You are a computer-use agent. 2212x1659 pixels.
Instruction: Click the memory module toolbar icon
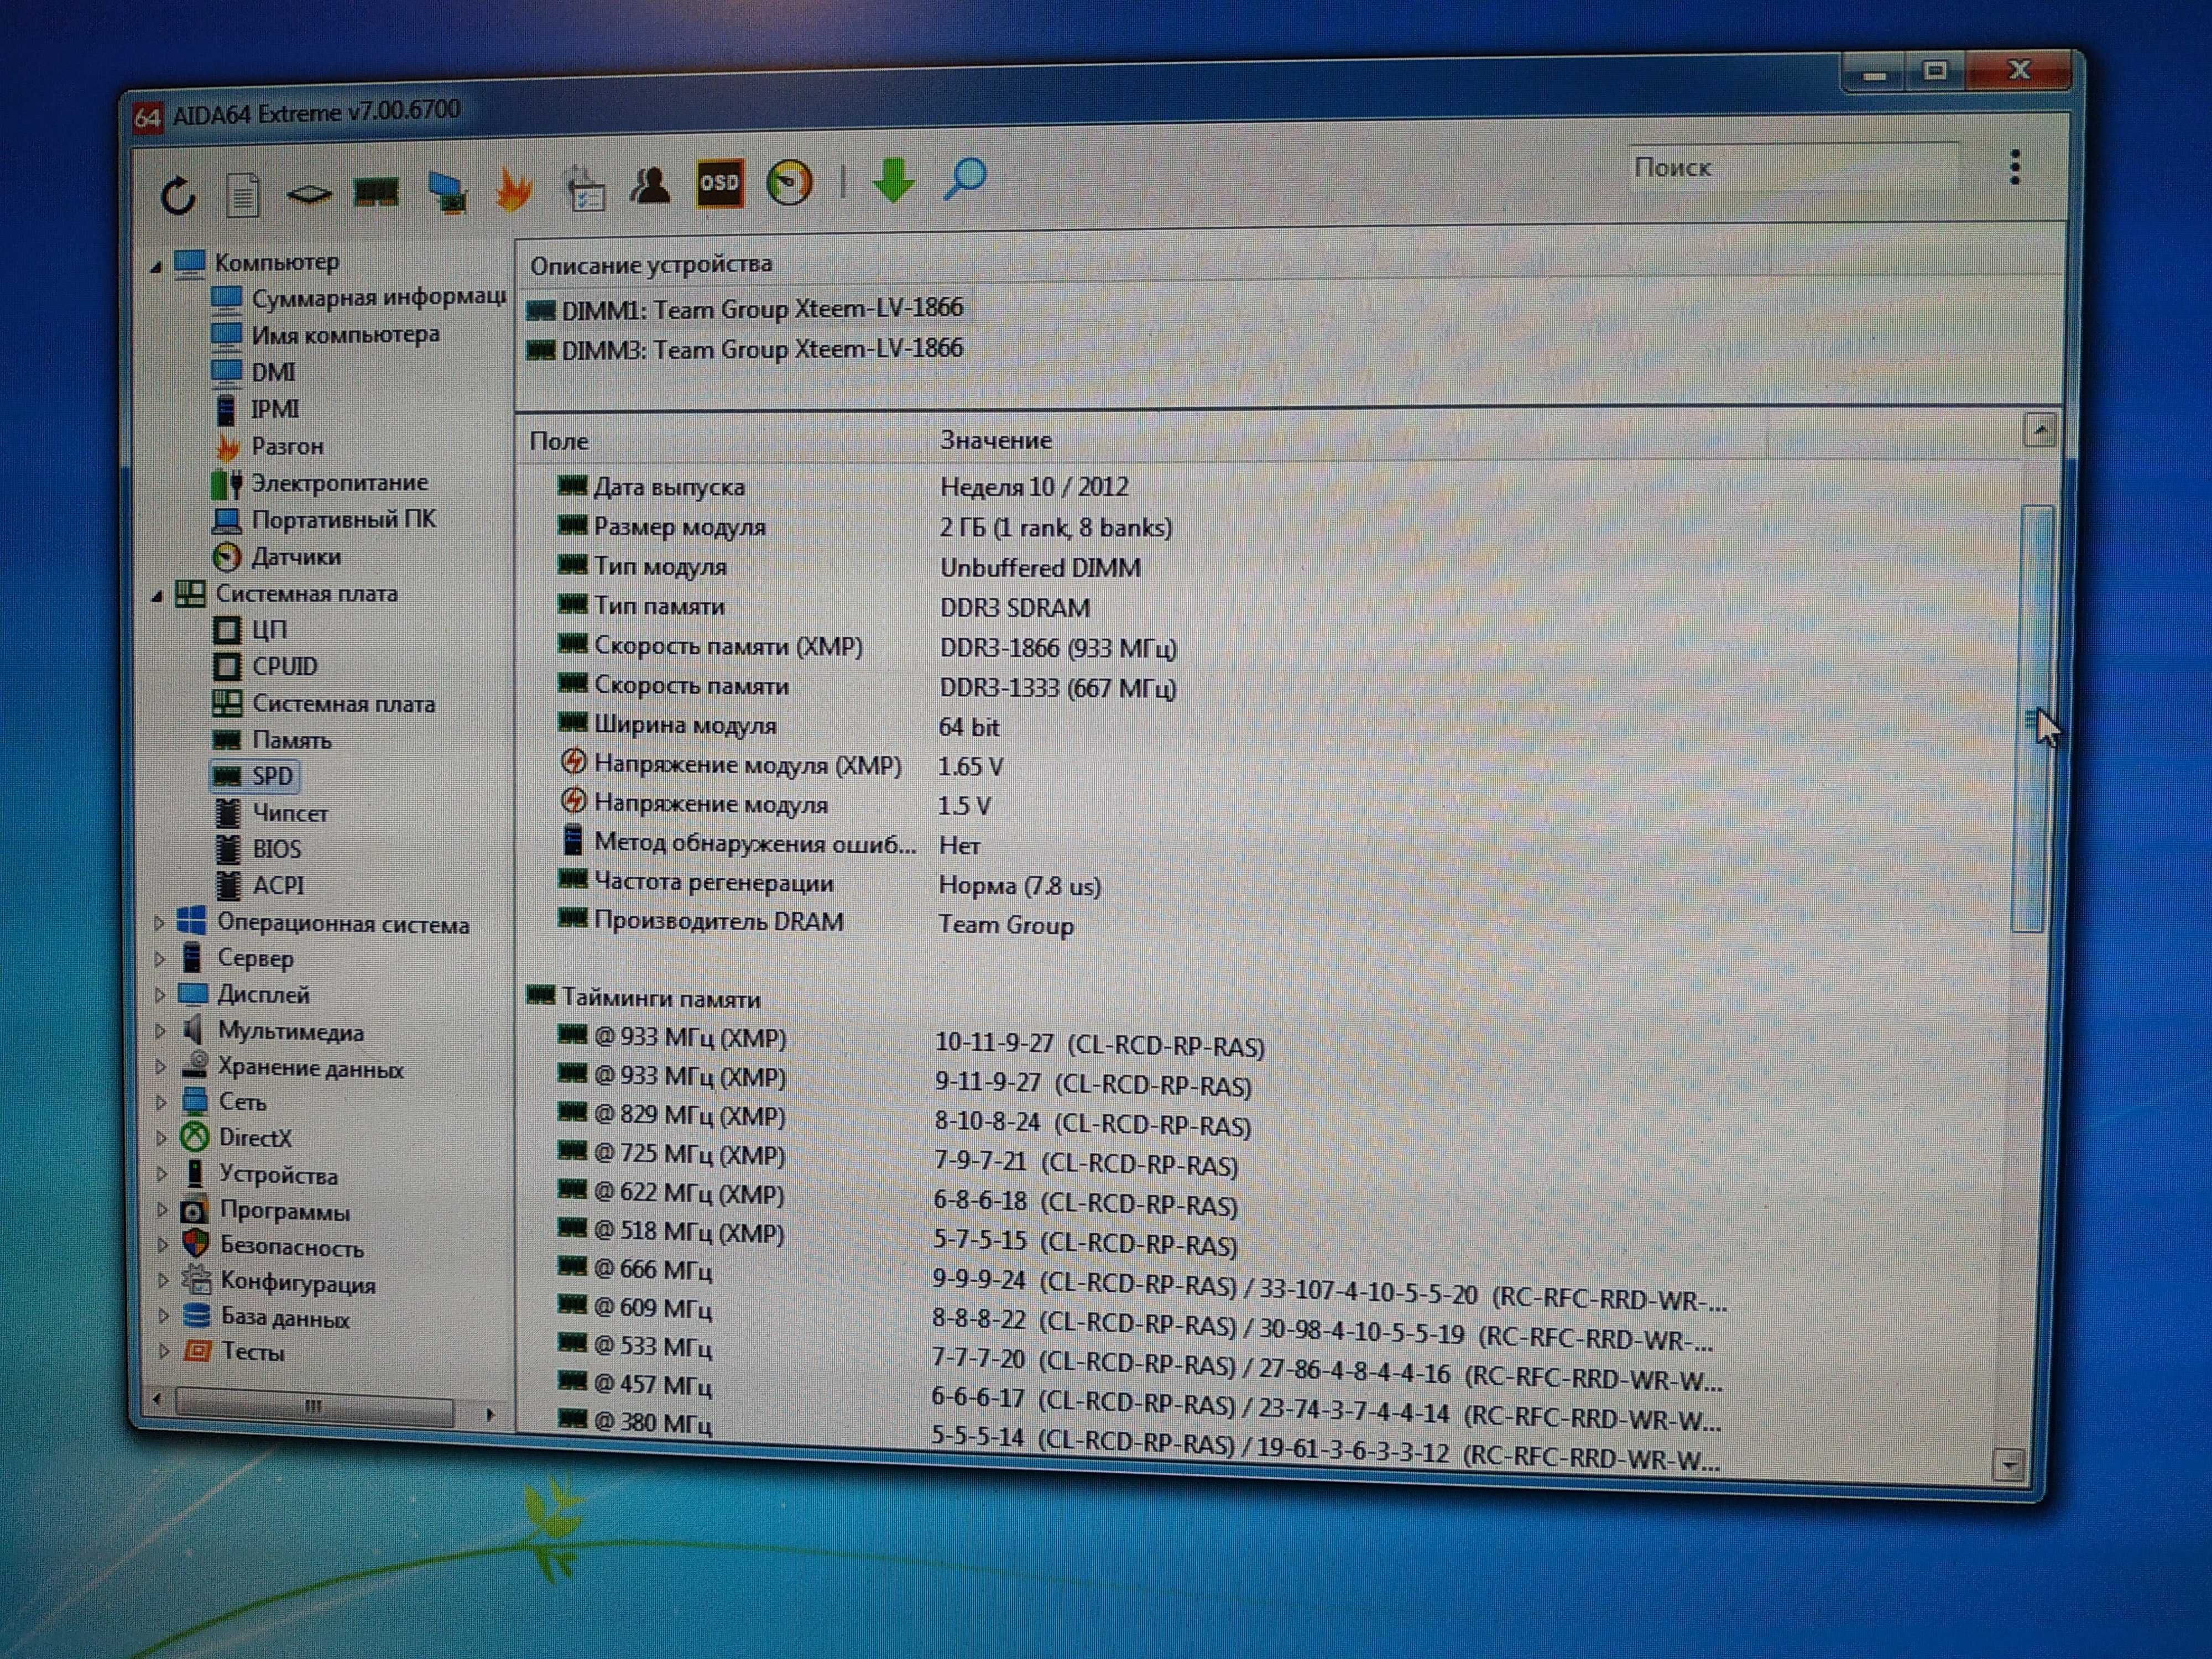click(x=376, y=191)
